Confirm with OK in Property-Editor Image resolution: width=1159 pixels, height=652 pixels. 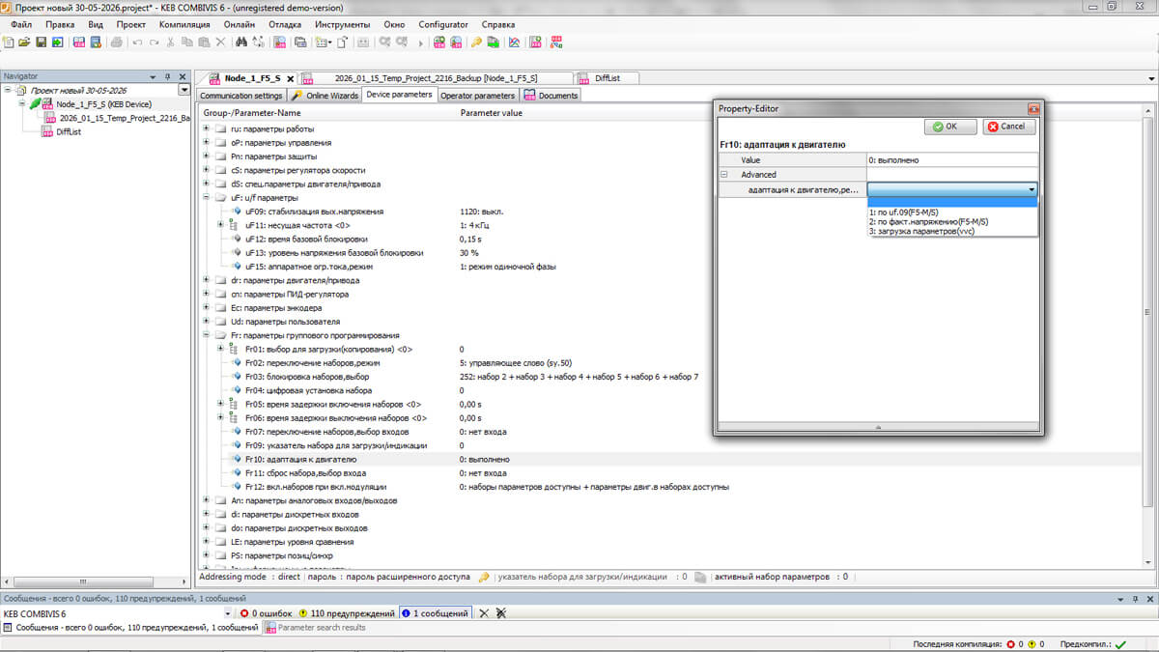pos(950,127)
